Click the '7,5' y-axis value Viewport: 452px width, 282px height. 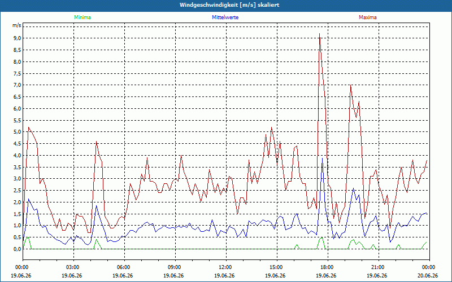[18, 74]
